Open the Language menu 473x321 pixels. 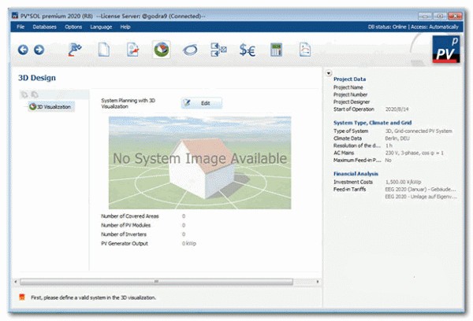(x=100, y=27)
